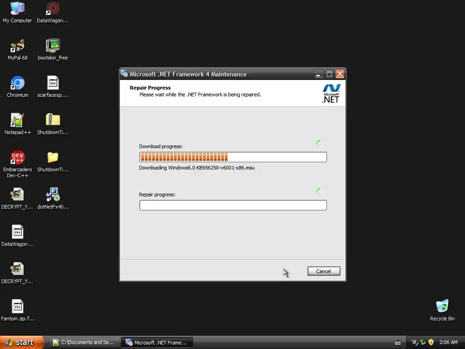Select the My Computer desktop icon

pos(17,12)
